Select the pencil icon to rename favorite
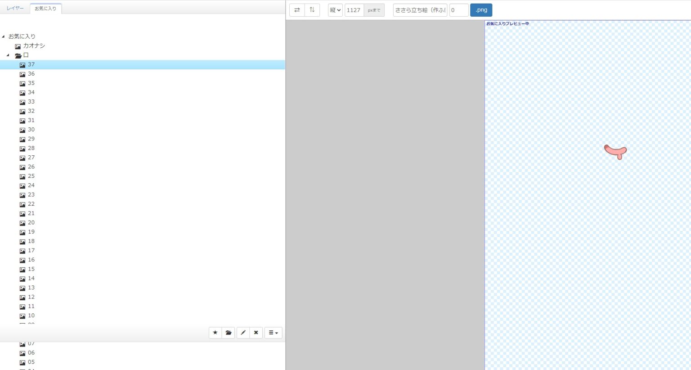 coord(243,332)
